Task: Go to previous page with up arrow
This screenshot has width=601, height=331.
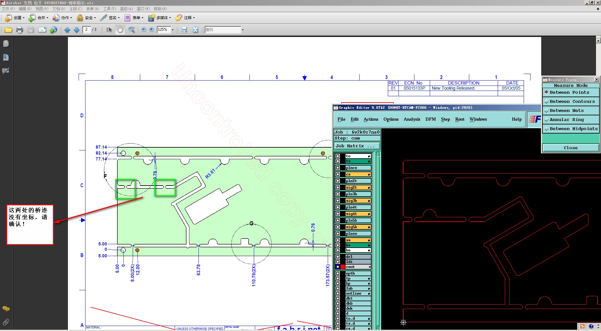Action: coord(67,30)
